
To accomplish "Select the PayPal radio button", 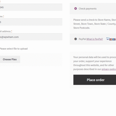I will [76, 39].
